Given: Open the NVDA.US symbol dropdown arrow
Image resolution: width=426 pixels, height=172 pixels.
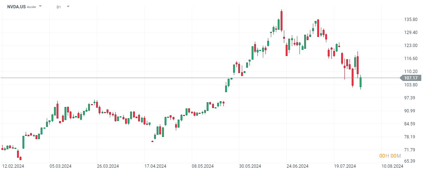Looking at the screenshot, I should [x=40, y=7].
